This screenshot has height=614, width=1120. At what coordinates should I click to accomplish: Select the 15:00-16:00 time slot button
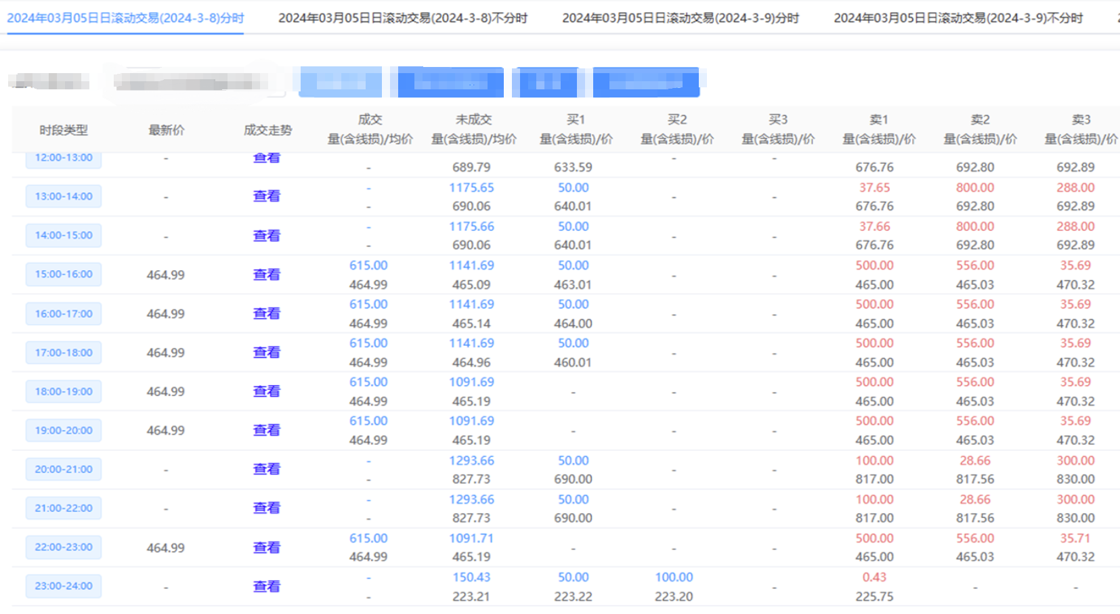[x=64, y=274]
